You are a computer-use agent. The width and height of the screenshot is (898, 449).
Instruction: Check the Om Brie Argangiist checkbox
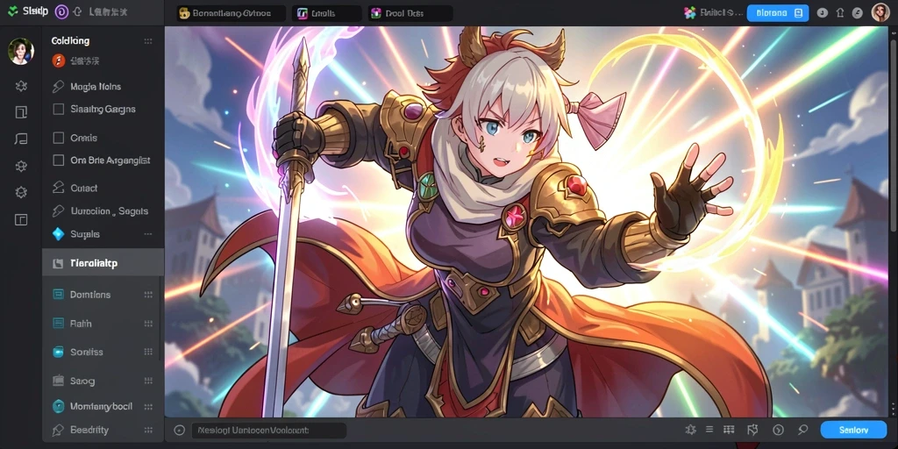tap(58, 160)
